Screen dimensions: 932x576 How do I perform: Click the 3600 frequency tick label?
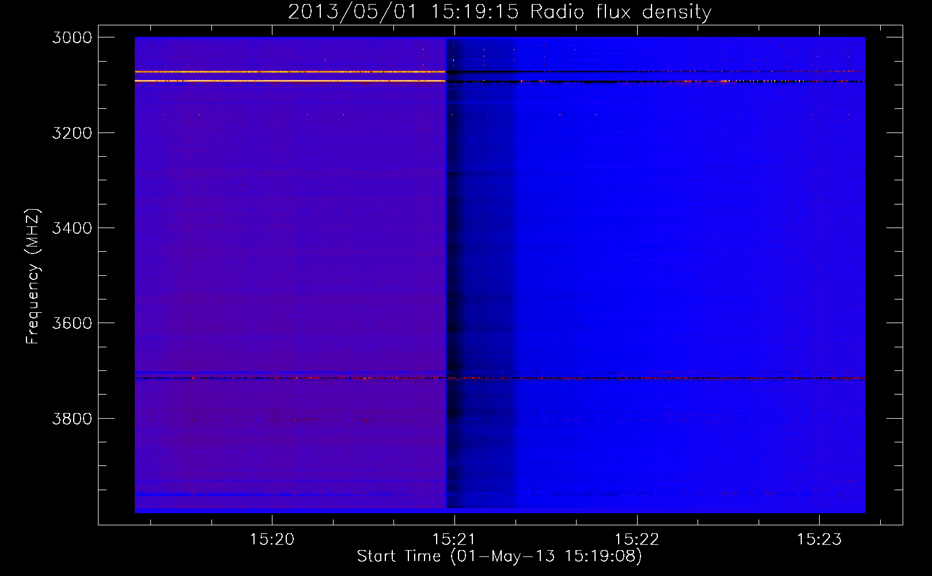(x=72, y=323)
